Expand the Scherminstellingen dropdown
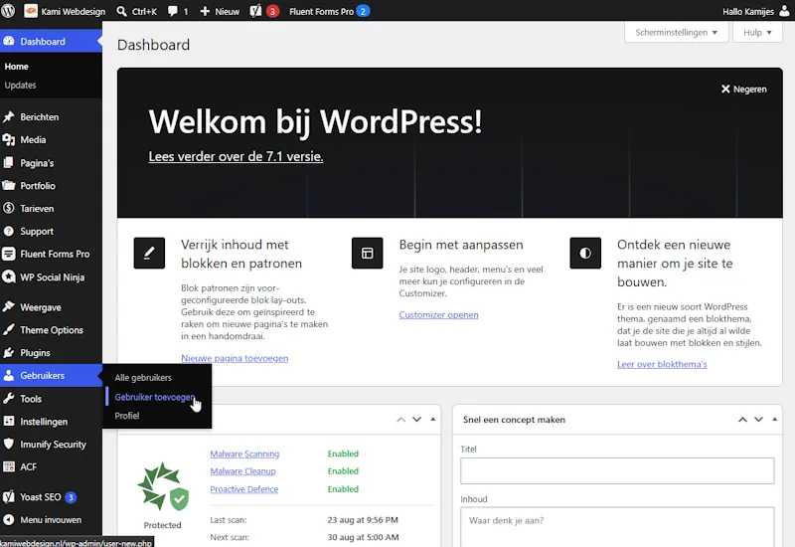The height and width of the screenshot is (547, 795). tap(677, 32)
